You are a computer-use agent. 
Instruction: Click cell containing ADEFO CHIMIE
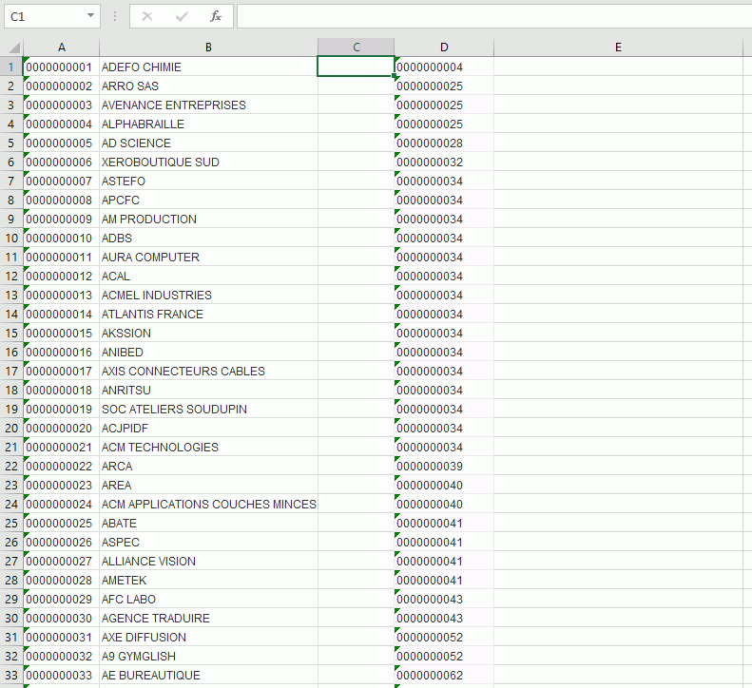208,67
